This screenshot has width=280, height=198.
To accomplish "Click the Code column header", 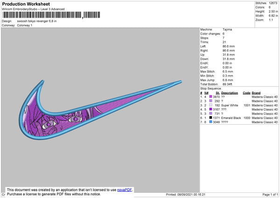I will [246, 93].
